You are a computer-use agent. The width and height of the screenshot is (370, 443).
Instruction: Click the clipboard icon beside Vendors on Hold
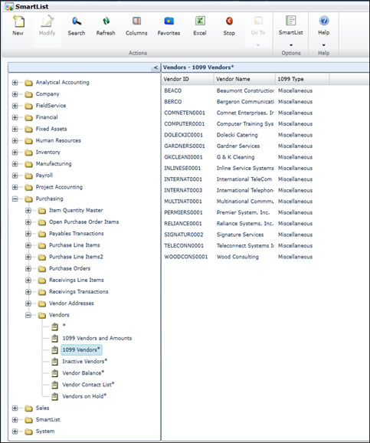[x=55, y=396]
